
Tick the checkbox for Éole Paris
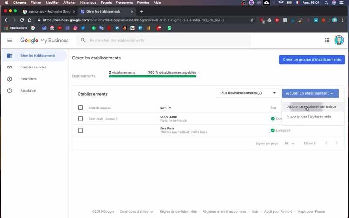pyautogui.click(x=80, y=130)
